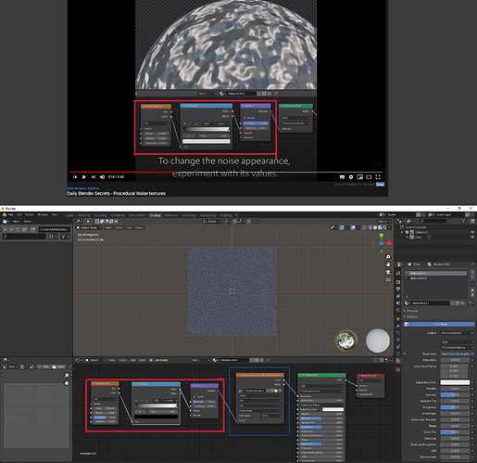Click the Options button in viewport header
The height and width of the screenshot is (463, 477).
point(383,222)
